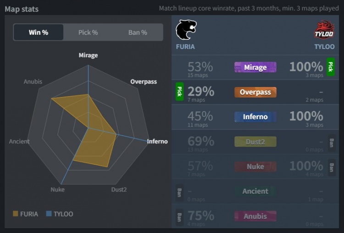Open the Mirage map button

click(x=255, y=67)
